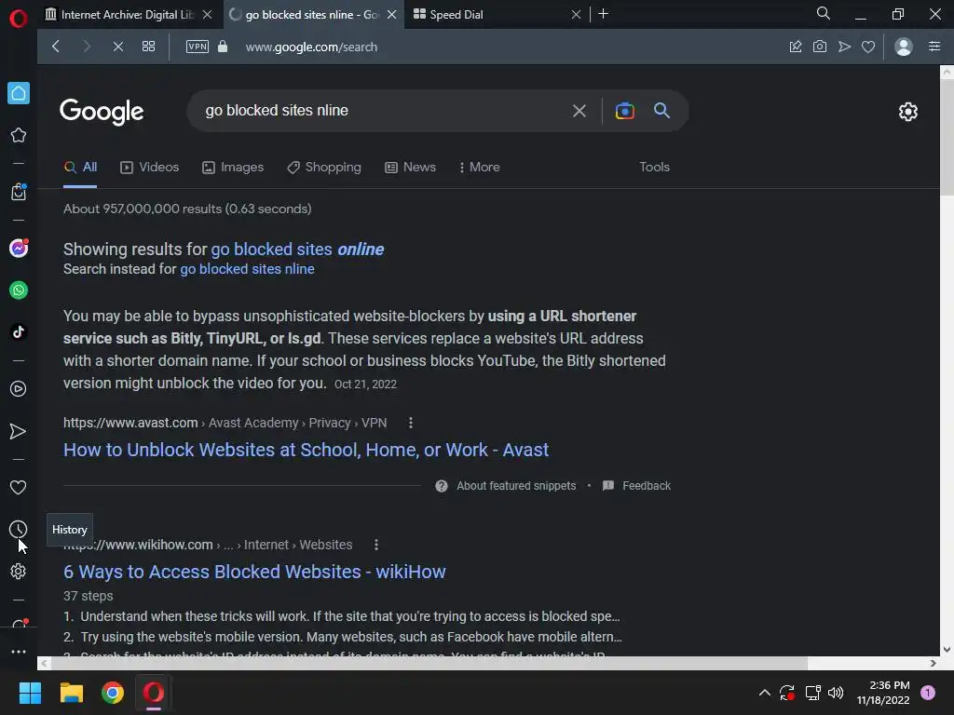Image resolution: width=954 pixels, height=715 pixels.
Task: Open the Tools search options
Action: pos(654,167)
